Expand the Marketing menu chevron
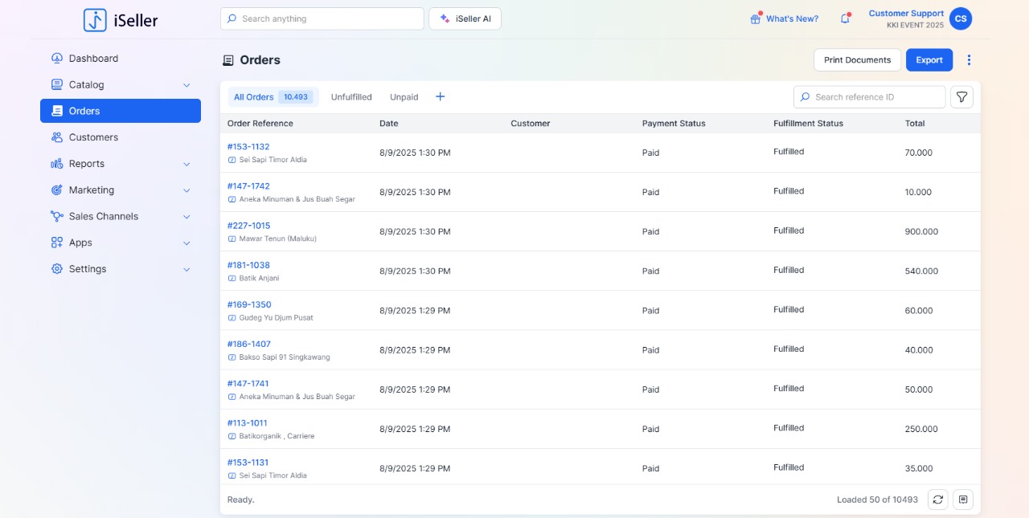Image resolution: width=1029 pixels, height=518 pixels. point(187,190)
